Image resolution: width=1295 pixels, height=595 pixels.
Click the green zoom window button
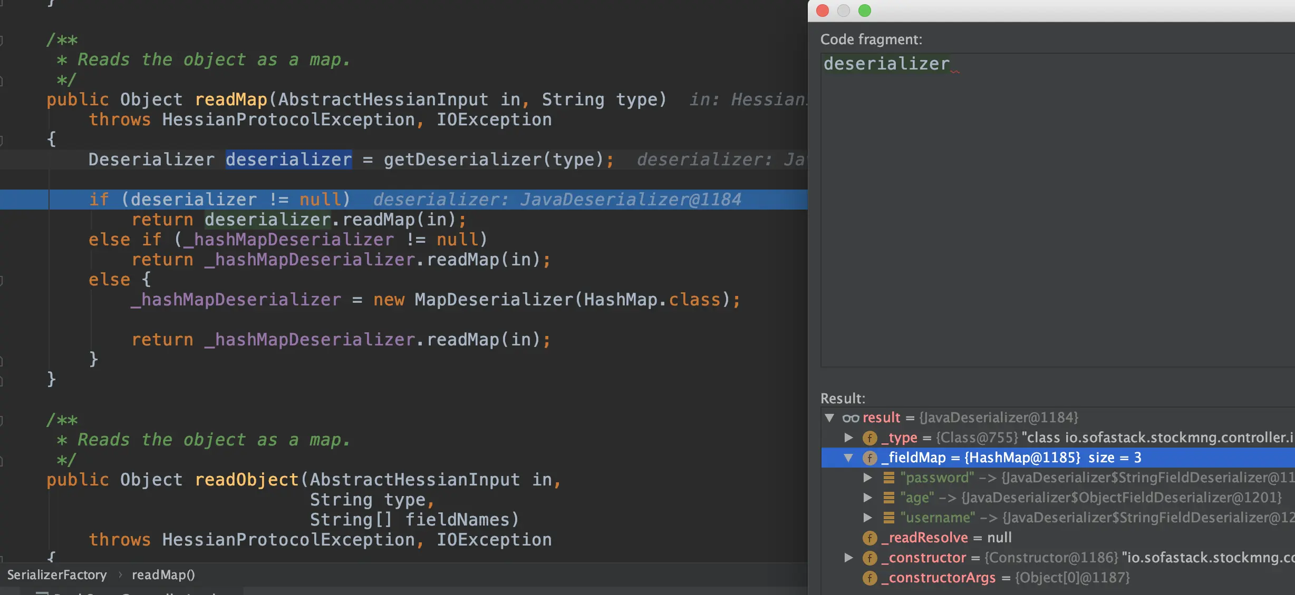click(865, 11)
